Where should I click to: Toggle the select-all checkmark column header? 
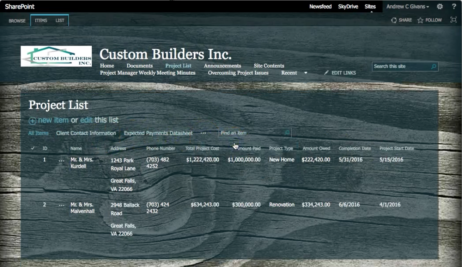click(33, 148)
